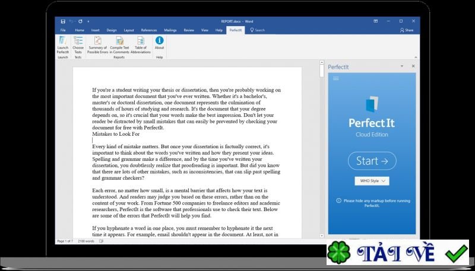This screenshot has height=271, width=475.
Task: Click the 'Please hide any markup' notice icon
Action: (338, 200)
